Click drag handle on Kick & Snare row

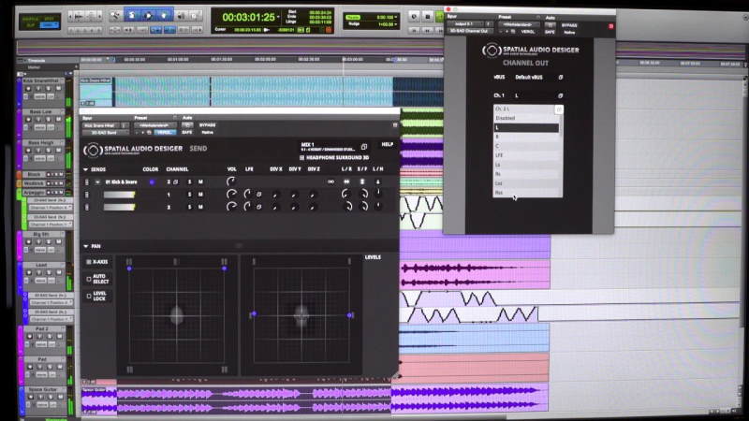coord(87,181)
